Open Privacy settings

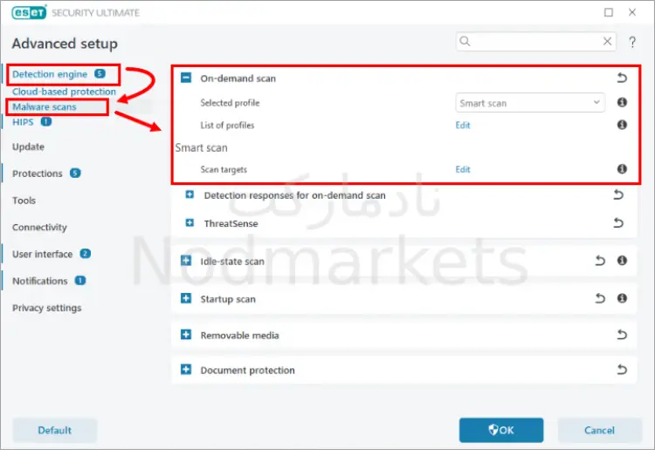(x=47, y=308)
